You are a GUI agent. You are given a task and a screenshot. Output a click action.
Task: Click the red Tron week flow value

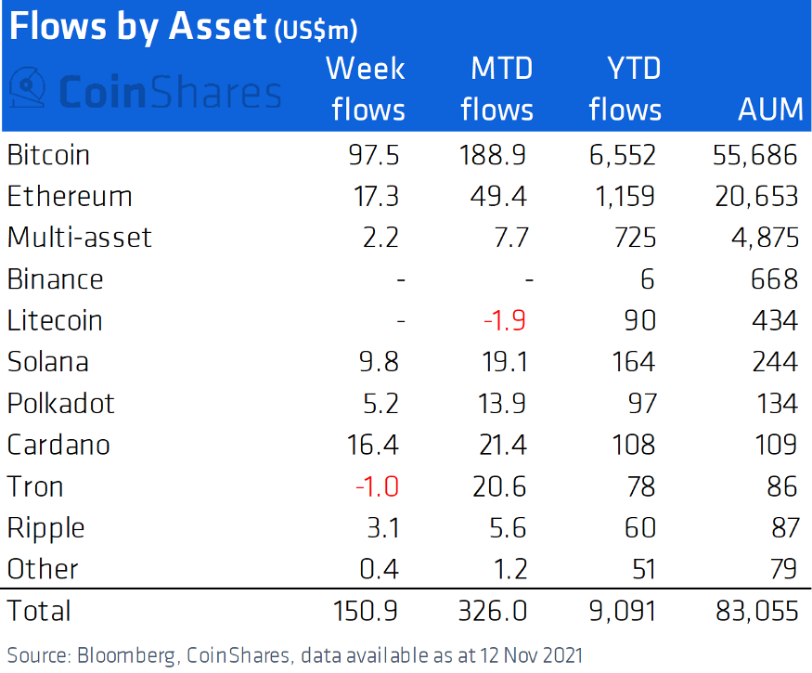click(x=377, y=486)
